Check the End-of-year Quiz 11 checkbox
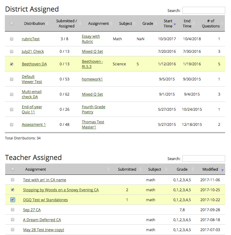231x235 pixels. click(12, 109)
